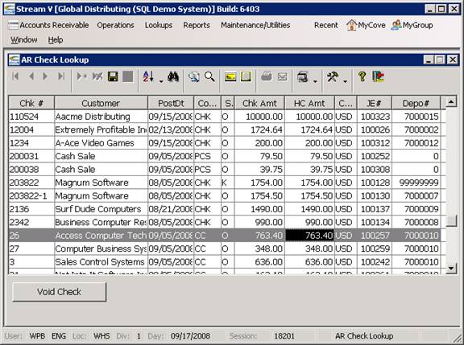The height and width of the screenshot is (345, 464).
Task: Sort by Chk Amt column header
Action: 259,103
